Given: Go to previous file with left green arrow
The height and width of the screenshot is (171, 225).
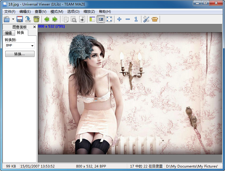Looking at the screenshot, I should pyautogui.click(x=47, y=19).
